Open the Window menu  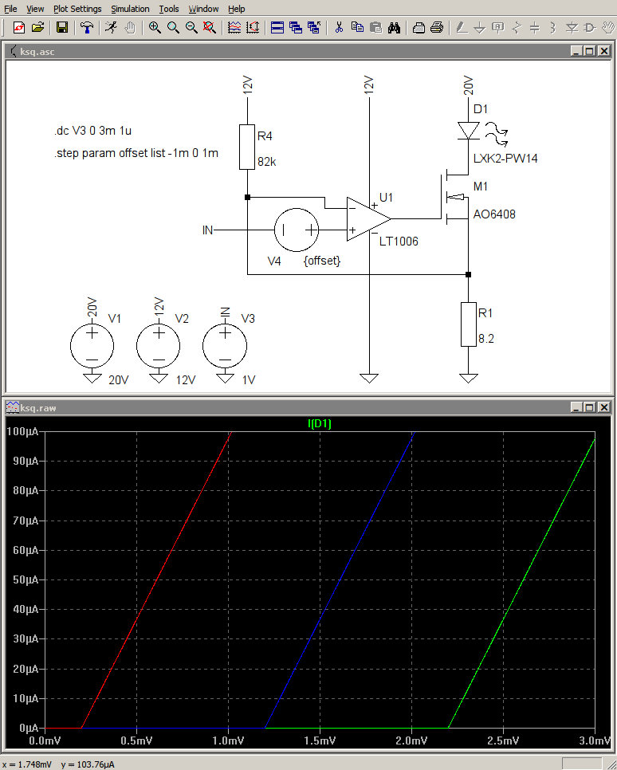click(x=203, y=9)
